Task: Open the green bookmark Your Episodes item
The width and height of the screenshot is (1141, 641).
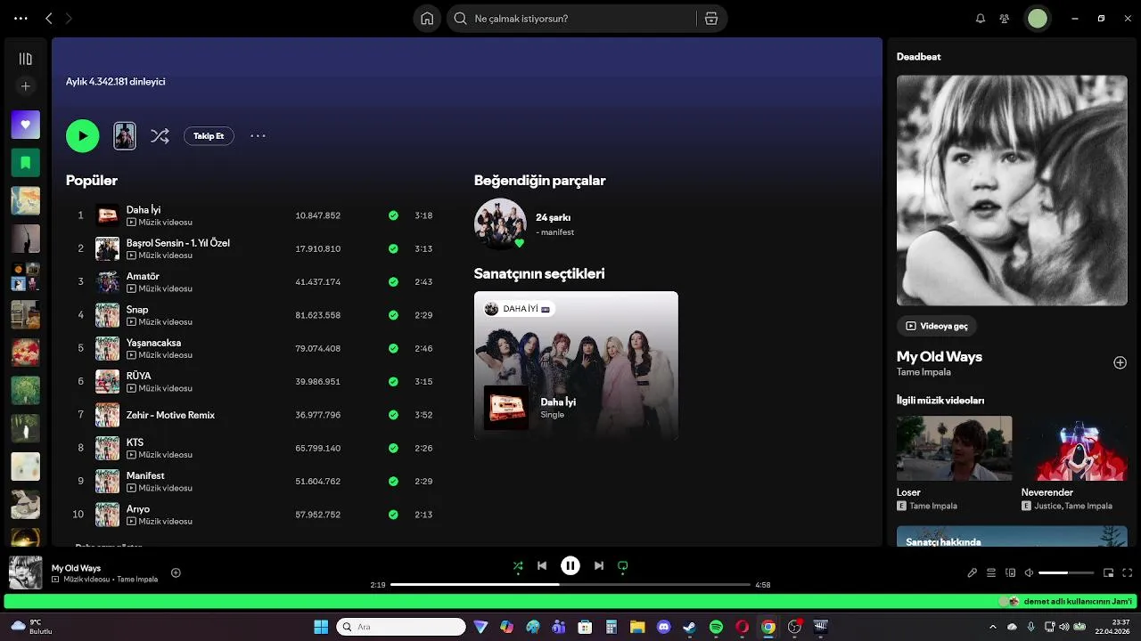Action: pos(26,163)
